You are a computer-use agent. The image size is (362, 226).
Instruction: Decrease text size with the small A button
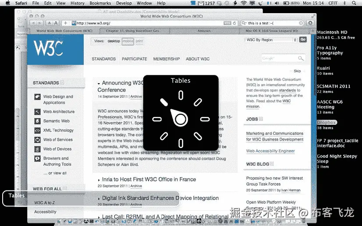point(49,23)
